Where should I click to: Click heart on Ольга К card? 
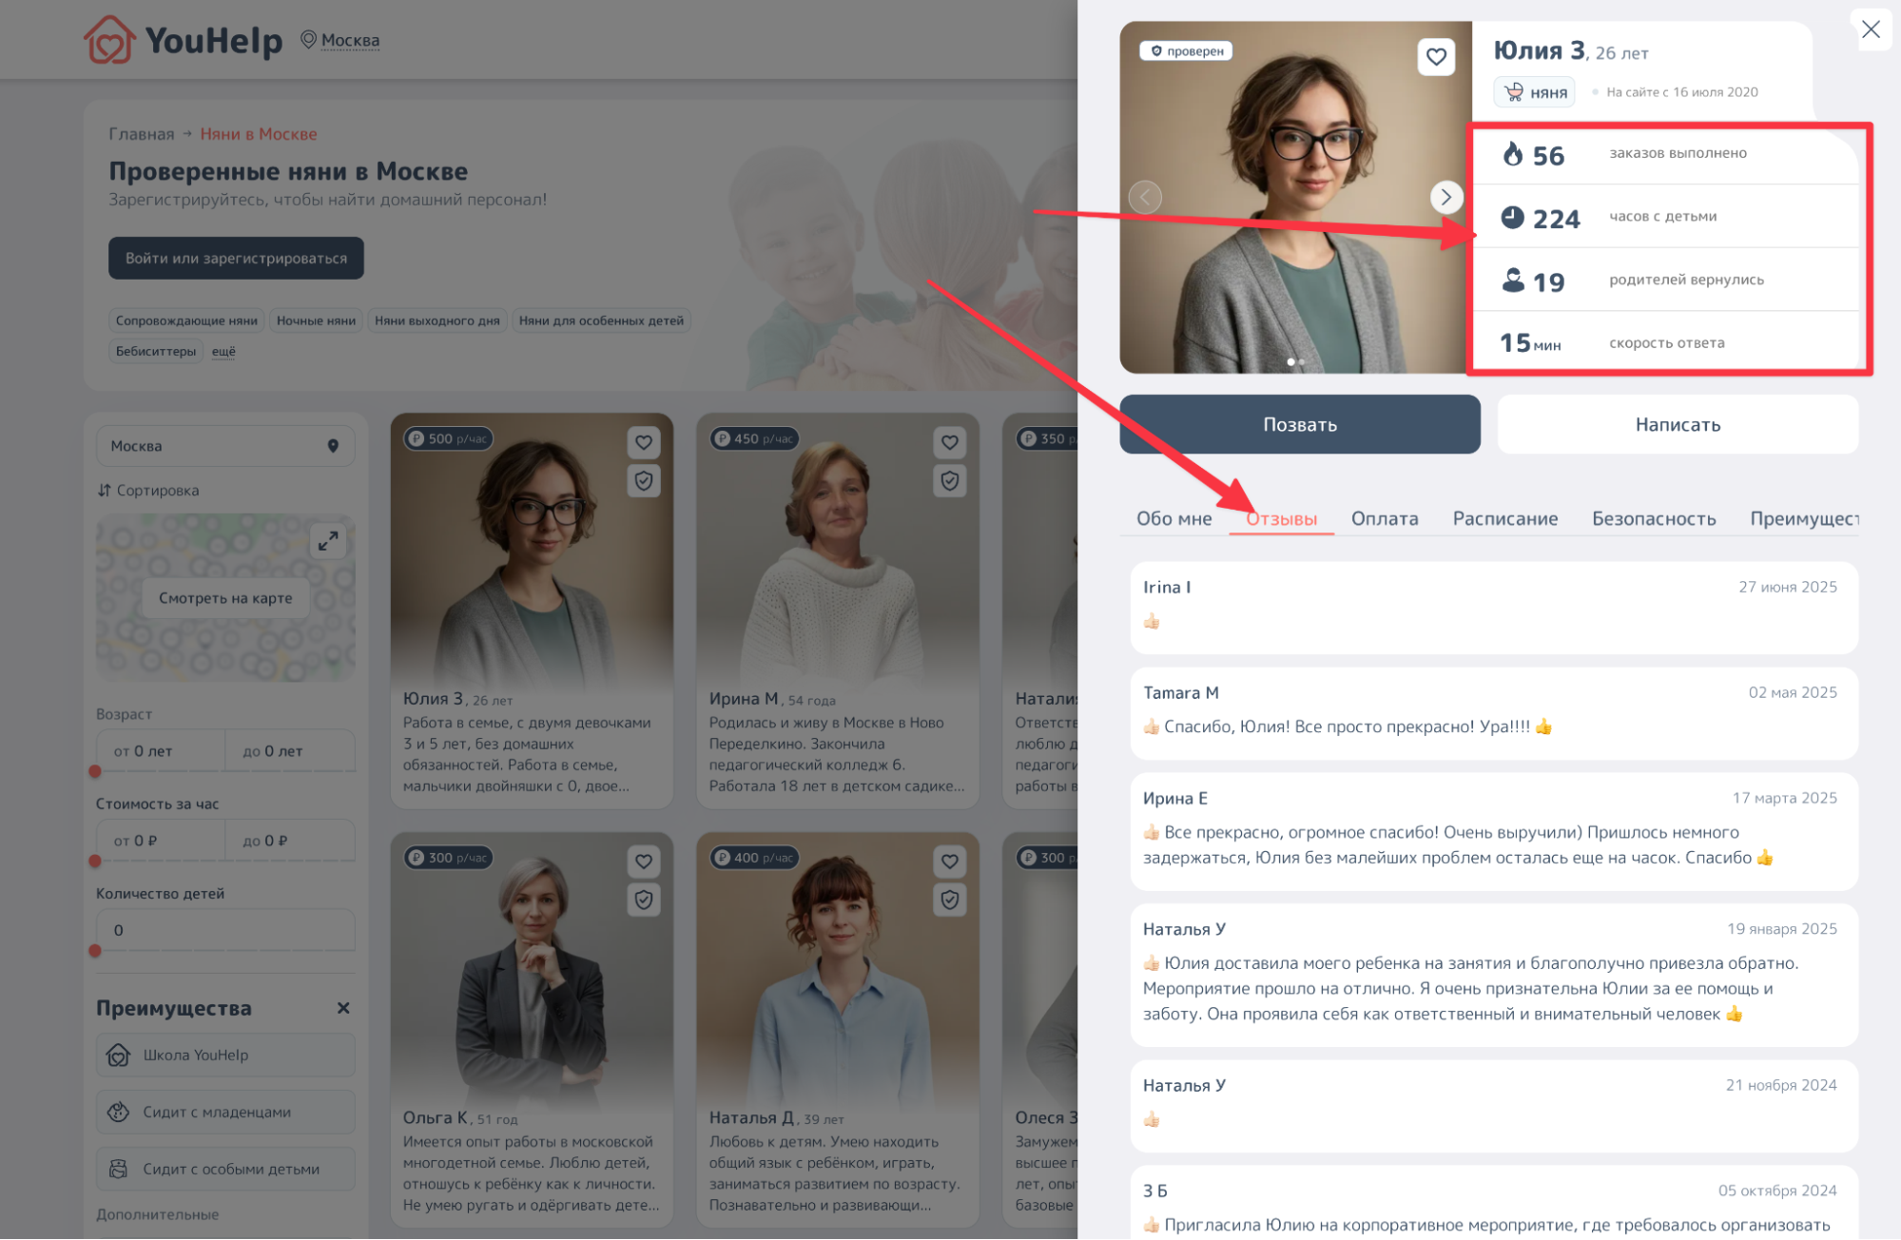(x=644, y=862)
